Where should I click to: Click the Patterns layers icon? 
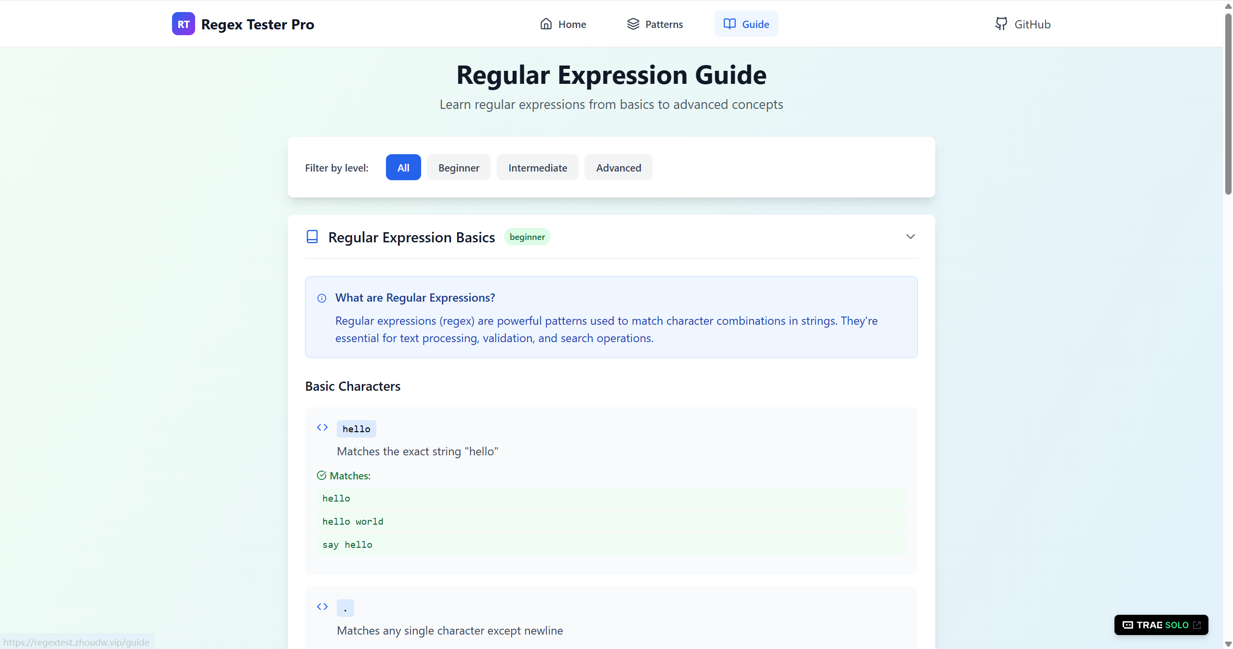(x=632, y=24)
